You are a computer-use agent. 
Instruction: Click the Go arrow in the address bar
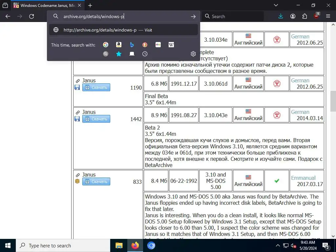193,16
